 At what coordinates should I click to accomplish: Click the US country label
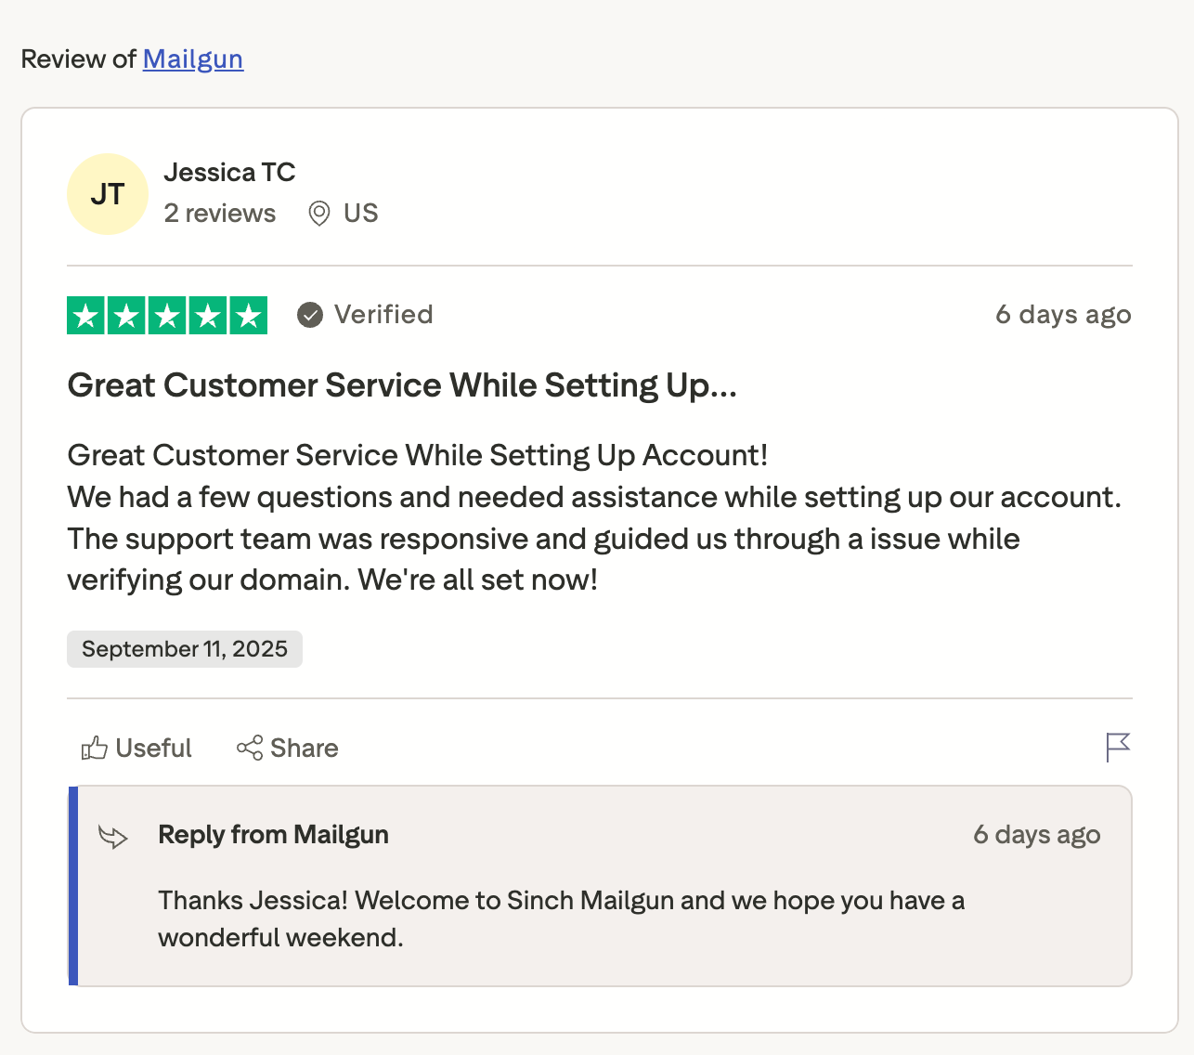pos(360,214)
